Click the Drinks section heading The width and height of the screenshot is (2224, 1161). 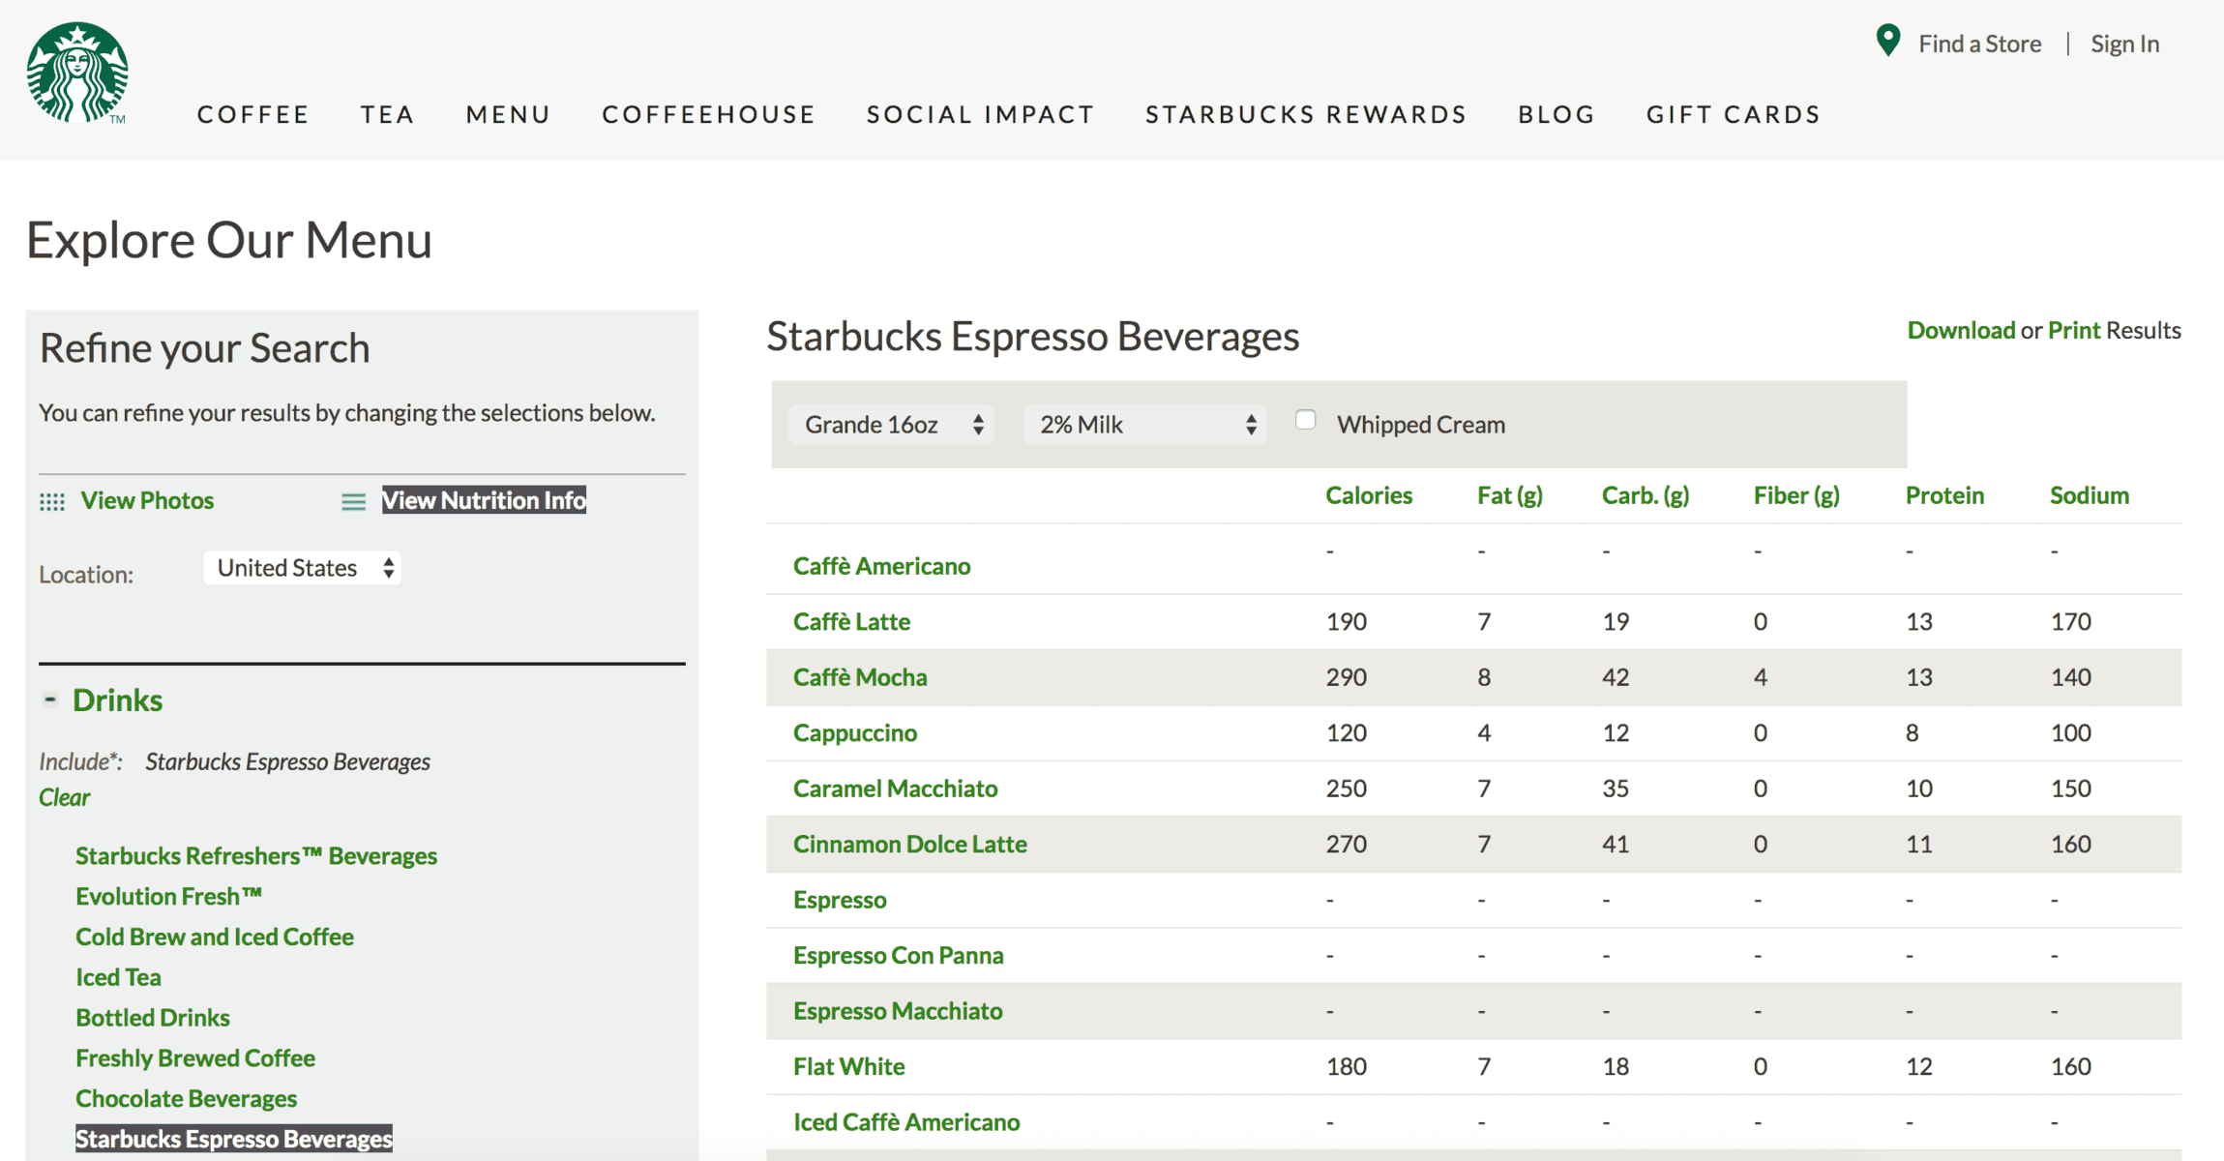click(117, 700)
